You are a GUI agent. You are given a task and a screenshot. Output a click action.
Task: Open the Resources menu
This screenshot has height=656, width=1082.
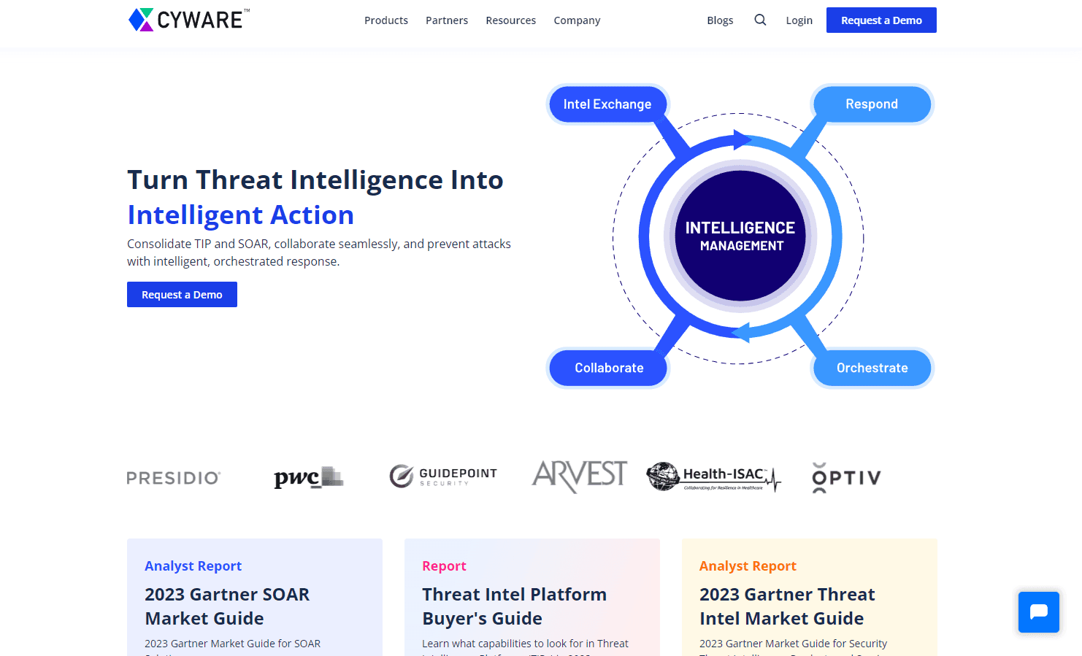pyautogui.click(x=511, y=20)
